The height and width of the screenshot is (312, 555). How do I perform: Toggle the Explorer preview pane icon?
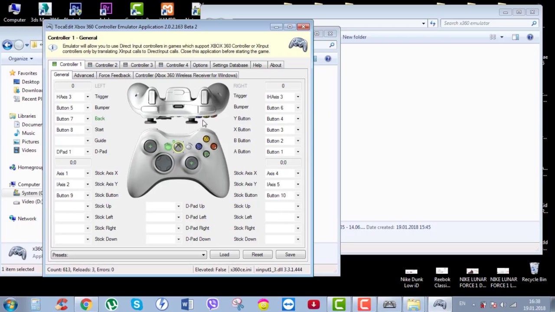pyautogui.click(x=515, y=37)
